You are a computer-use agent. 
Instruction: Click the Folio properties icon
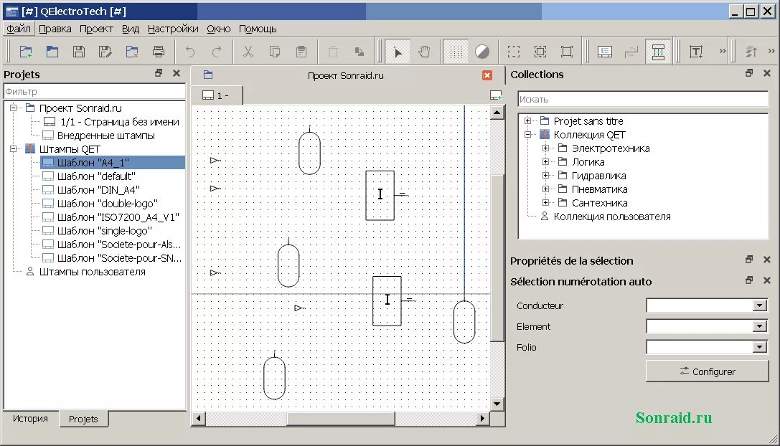pos(605,52)
